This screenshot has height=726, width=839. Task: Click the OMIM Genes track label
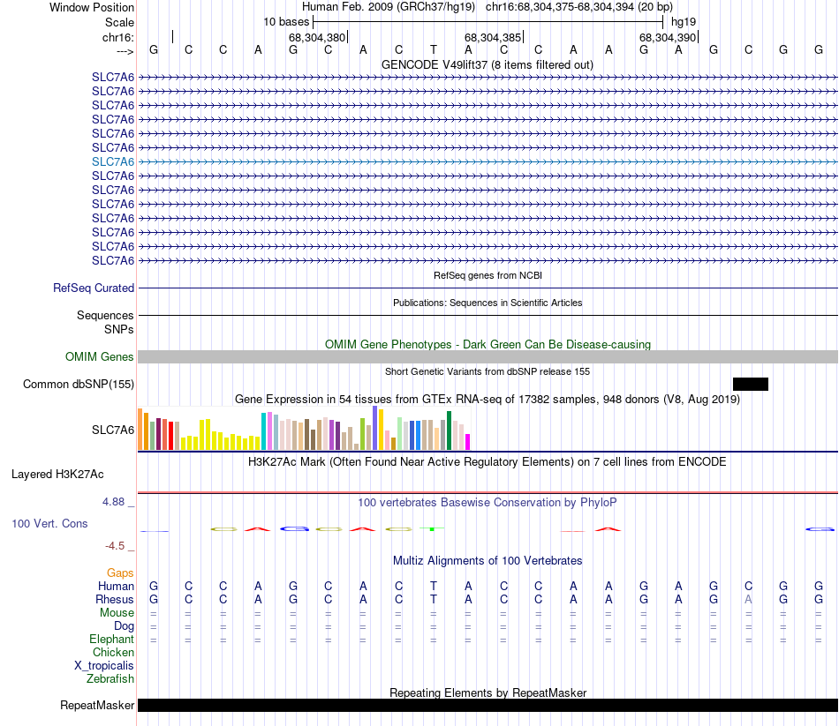(x=100, y=356)
